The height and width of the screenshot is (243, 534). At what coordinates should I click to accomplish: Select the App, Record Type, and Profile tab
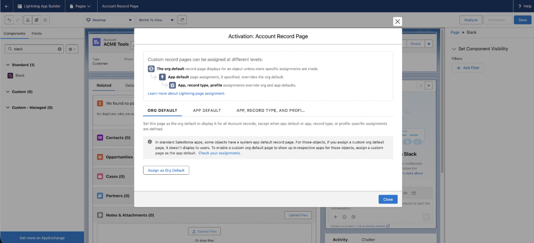[271, 110]
